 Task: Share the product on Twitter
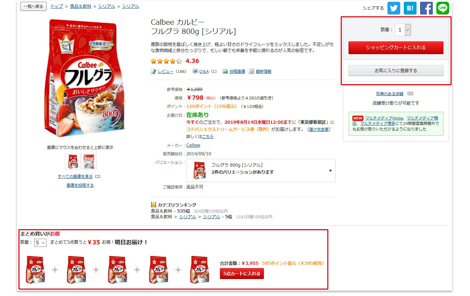393,8
